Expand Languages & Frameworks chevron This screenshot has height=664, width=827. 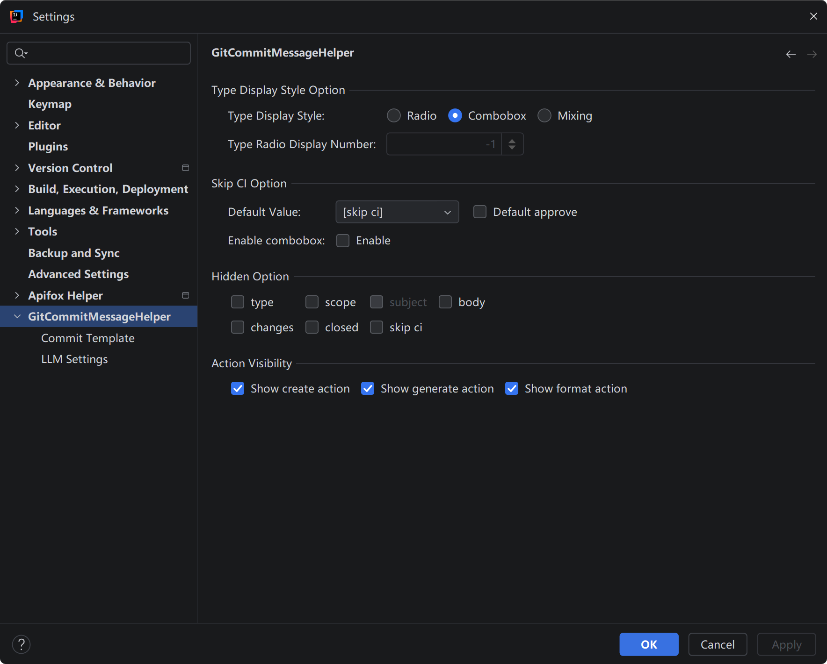pyautogui.click(x=17, y=210)
